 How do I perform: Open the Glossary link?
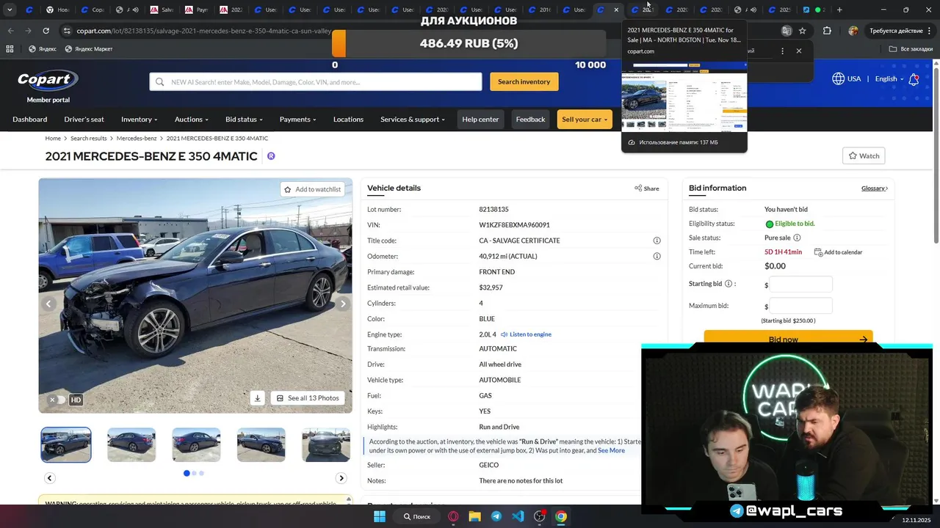874,188
